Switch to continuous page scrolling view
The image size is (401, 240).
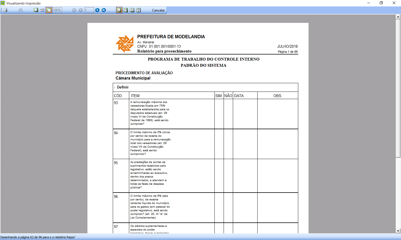click(x=126, y=10)
